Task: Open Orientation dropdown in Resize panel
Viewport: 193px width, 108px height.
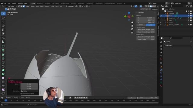Action: click(x=29, y=91)
